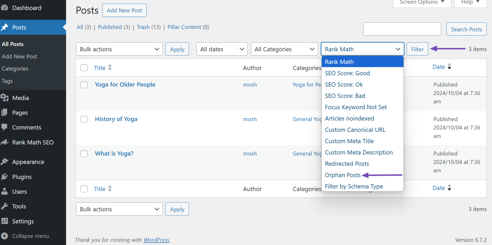The image size is (492, 245).
Task: Click the Filter button
Action: point(417,49)
